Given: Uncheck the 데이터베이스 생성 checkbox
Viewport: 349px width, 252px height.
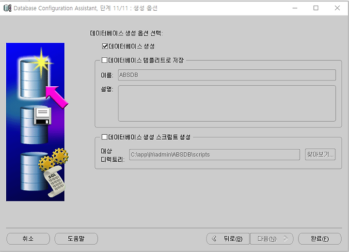Looking at the screenshot, I should (x=105, y=46).
